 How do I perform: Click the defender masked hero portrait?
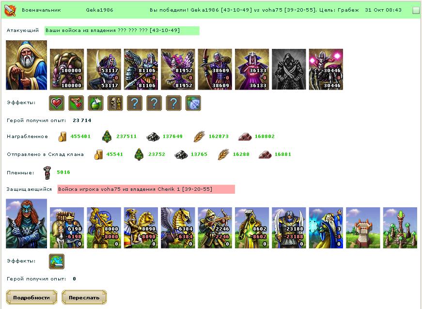26,223
